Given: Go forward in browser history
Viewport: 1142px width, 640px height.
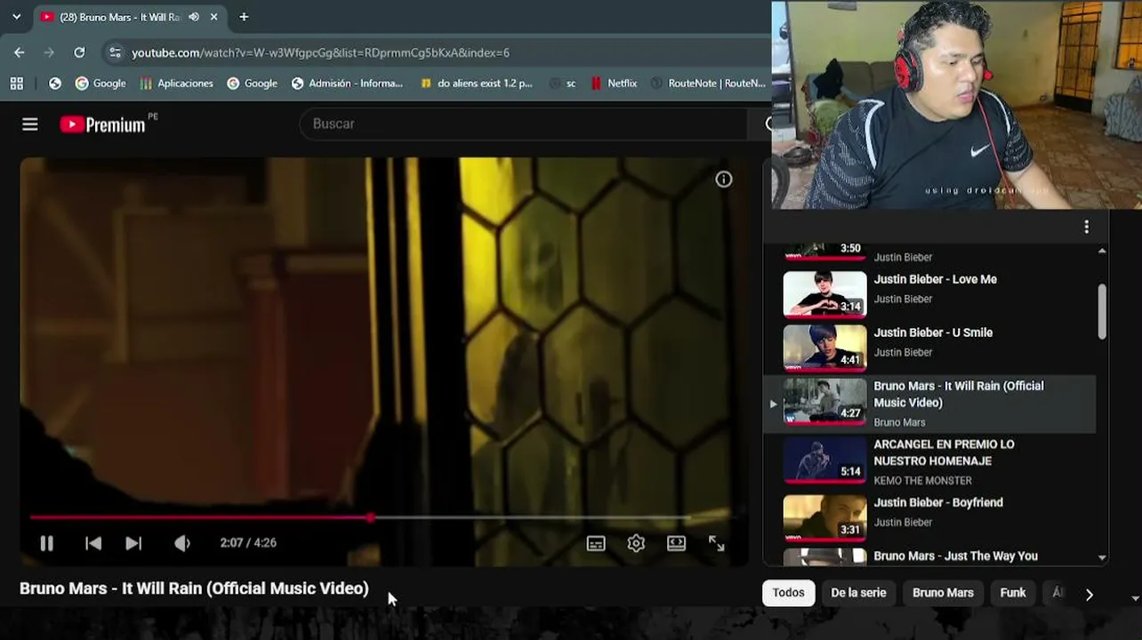Looking at the screenshot, I should click(x=49, y=52).
